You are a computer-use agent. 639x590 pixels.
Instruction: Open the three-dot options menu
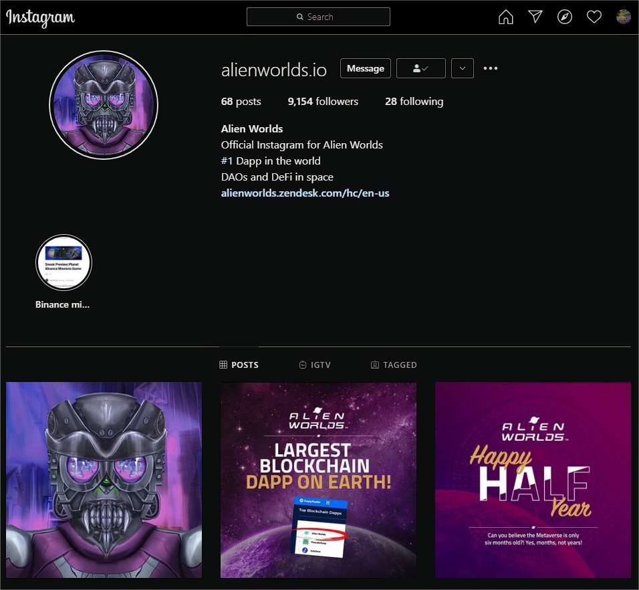(490, 68)
